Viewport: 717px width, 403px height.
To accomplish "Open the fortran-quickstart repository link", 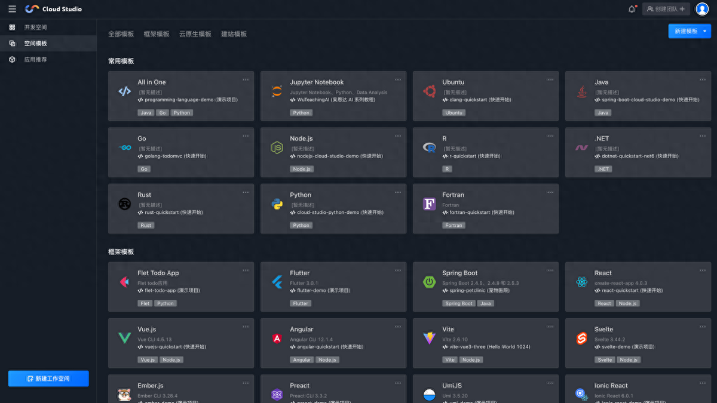I will tap(478, 213).
